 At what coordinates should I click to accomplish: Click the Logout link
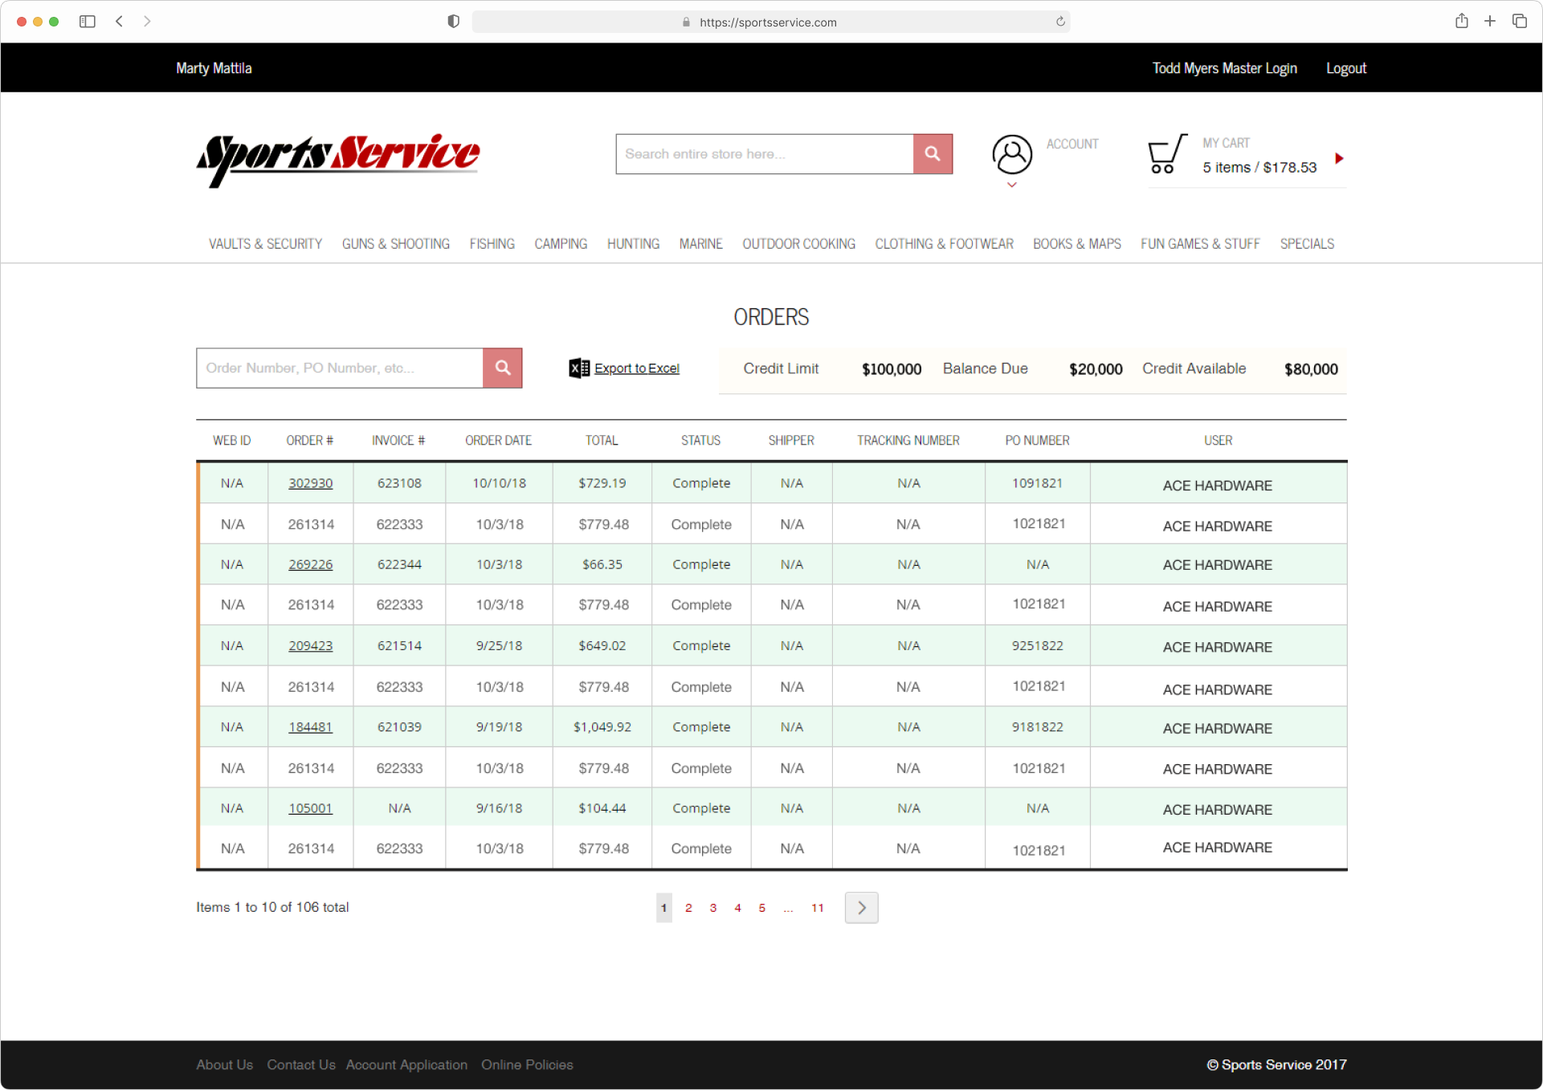click(x=1345, y=68)
